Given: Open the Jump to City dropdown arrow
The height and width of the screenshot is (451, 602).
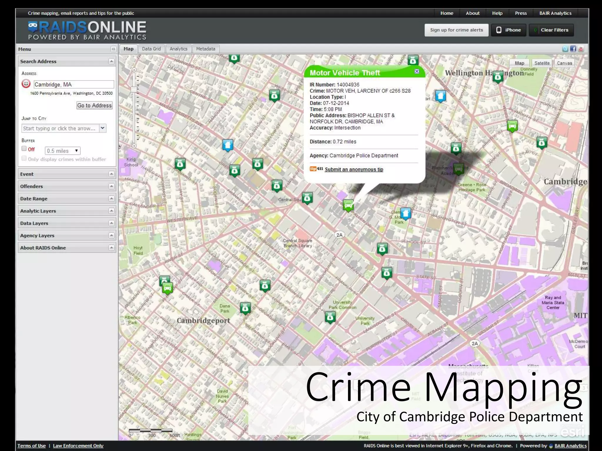Looking at the screenshot, I should 103,128.
